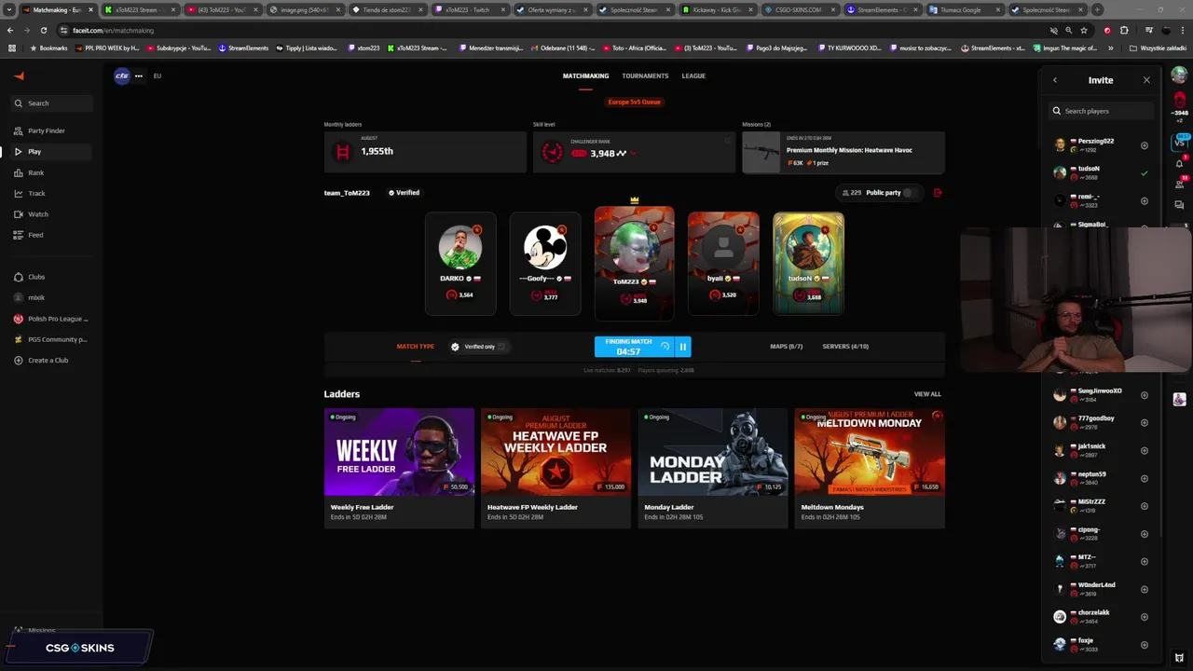Invite Perszing022 with the plus icon
The height and width of the screenshot is (671, 1193).
pos(1145,145)
